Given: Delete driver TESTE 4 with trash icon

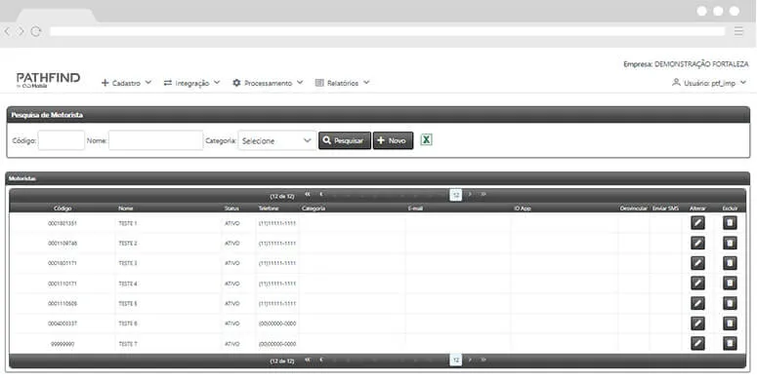Looking at the screenshot, I should point(730,284).
